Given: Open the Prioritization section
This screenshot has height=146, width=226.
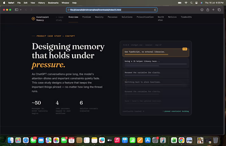Looking at the screenshot, I should [x=145, y=17].
